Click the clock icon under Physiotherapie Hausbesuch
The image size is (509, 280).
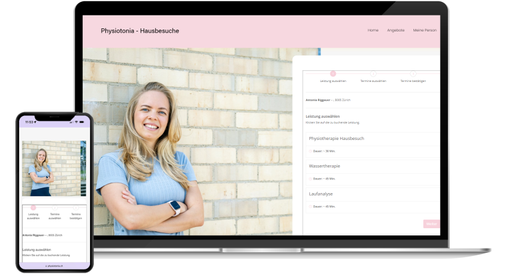coord(311,151)
